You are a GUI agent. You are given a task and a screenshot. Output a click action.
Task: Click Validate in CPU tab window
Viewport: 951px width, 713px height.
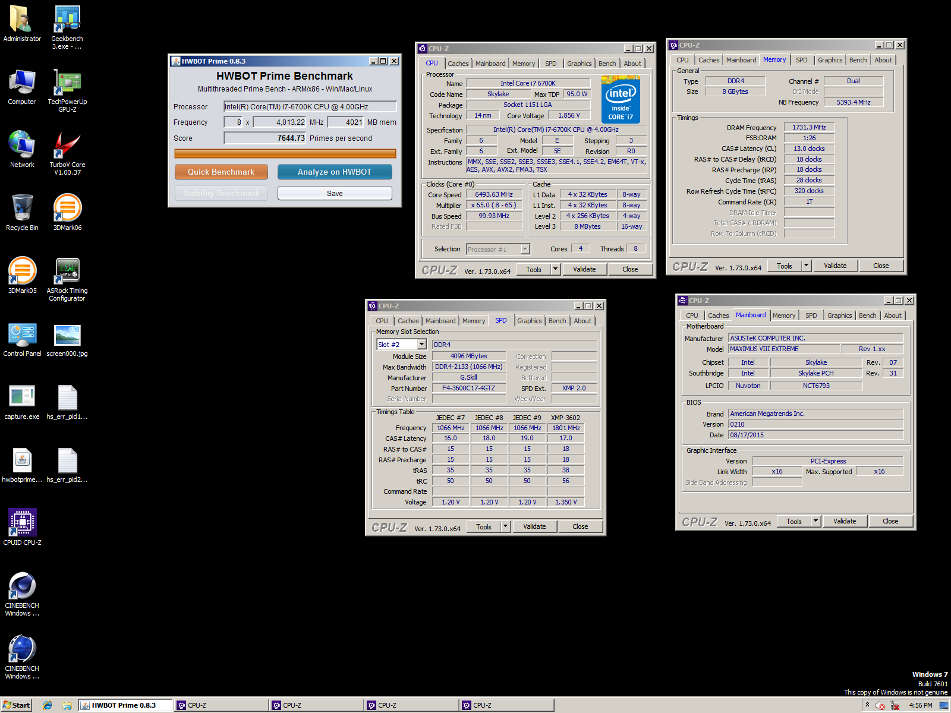[584, 269]
